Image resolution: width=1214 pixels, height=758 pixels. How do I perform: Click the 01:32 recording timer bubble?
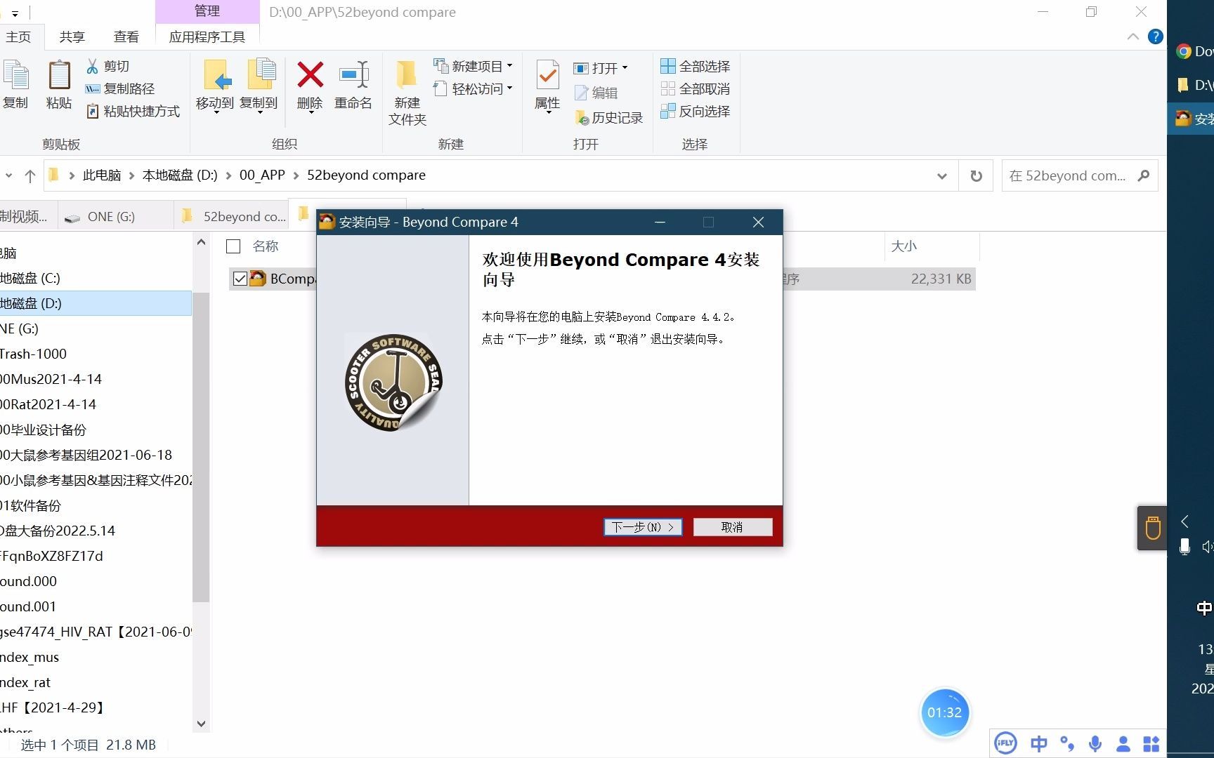coord(944,712)
